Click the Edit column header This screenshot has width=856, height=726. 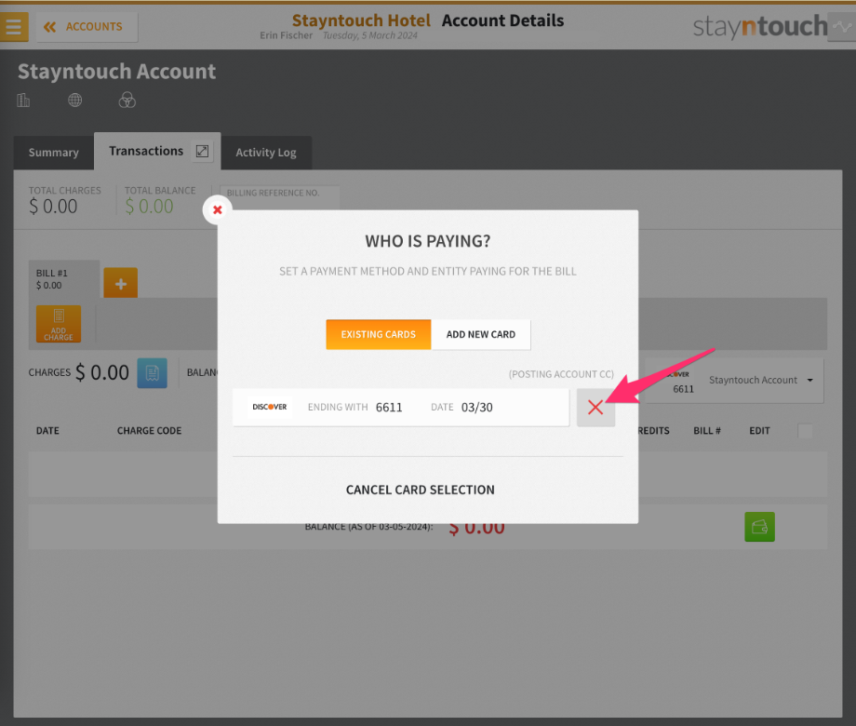click(x=759, y=431)
